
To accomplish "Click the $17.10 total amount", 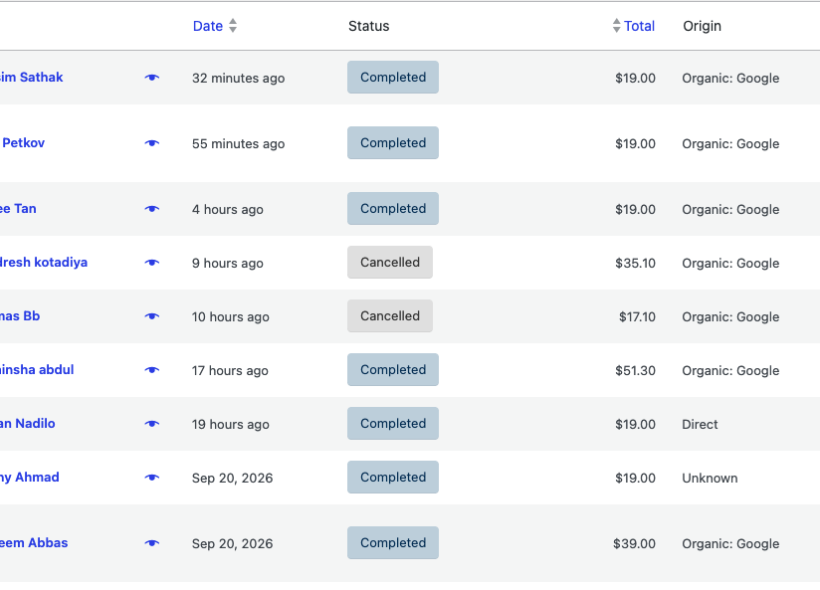I will point(637,317).
